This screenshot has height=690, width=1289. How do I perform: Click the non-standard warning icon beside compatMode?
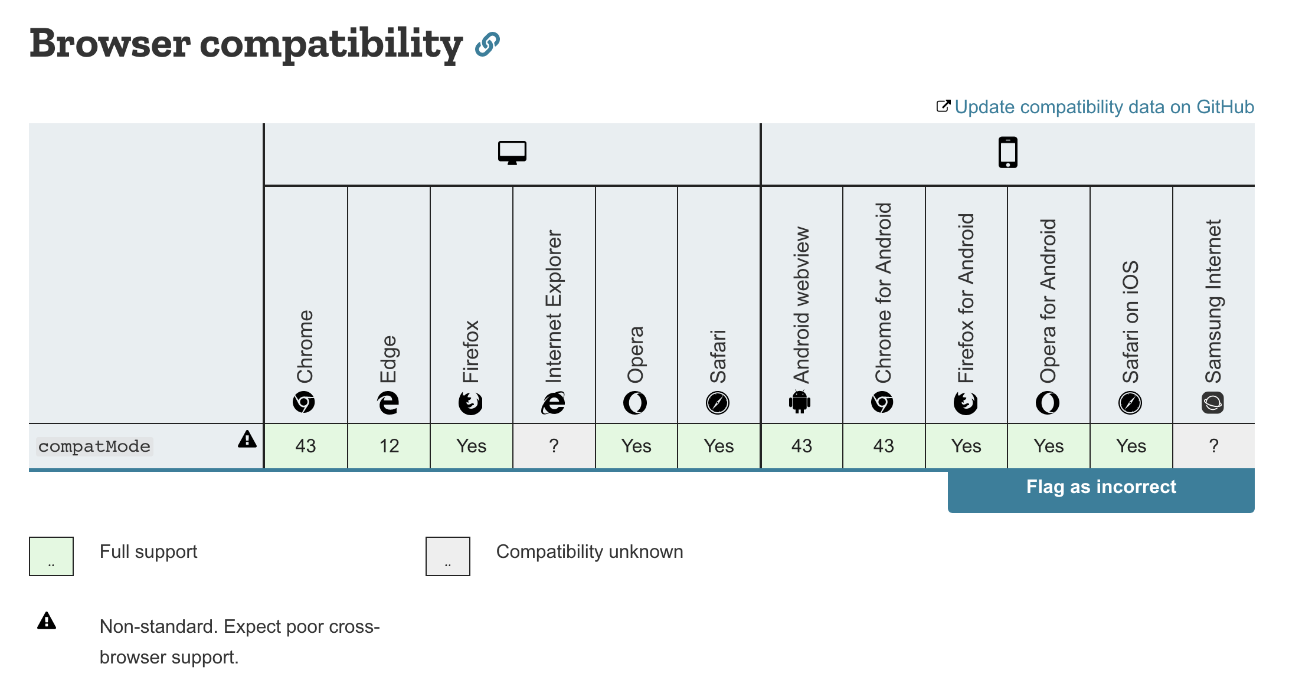247,439
